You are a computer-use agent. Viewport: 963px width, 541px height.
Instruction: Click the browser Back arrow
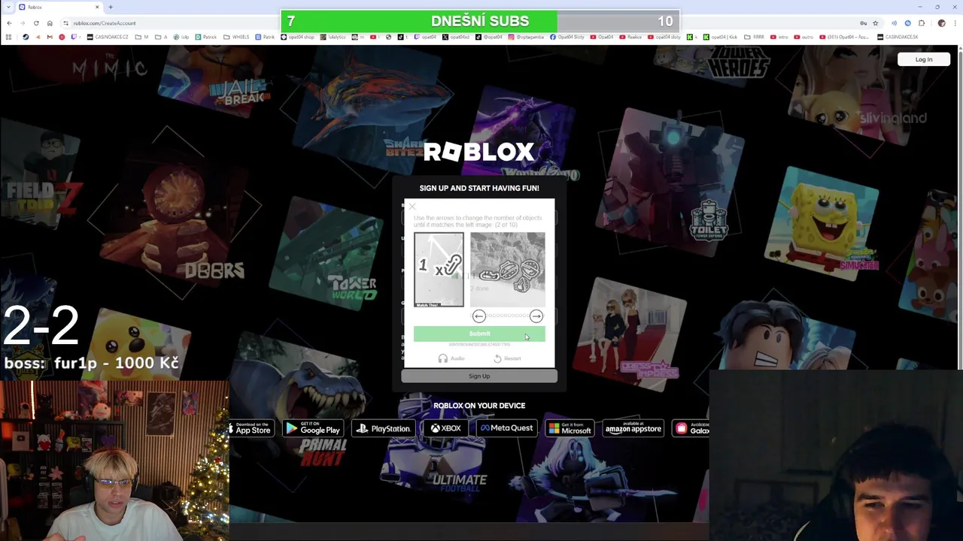pos(9,23)
